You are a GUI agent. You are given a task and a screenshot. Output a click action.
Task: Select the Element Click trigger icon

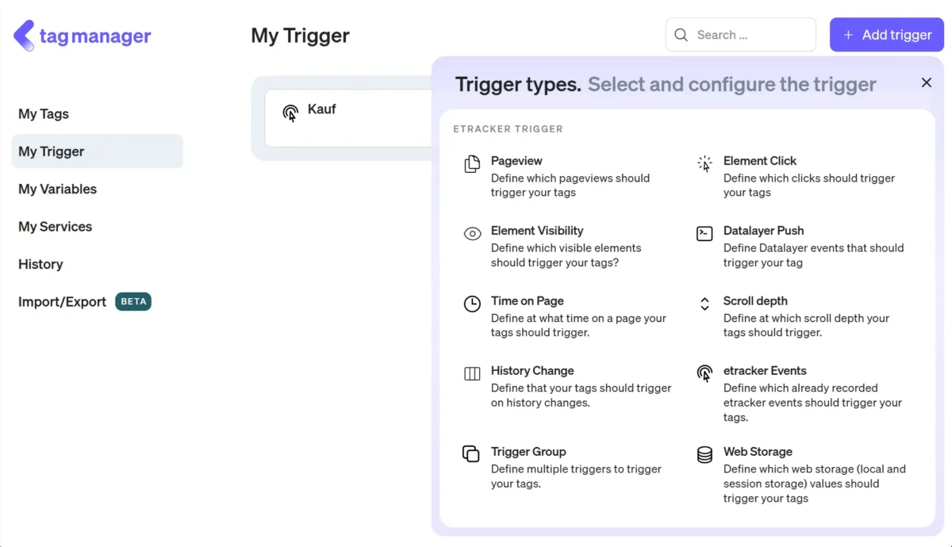click(x=704, y=163)
